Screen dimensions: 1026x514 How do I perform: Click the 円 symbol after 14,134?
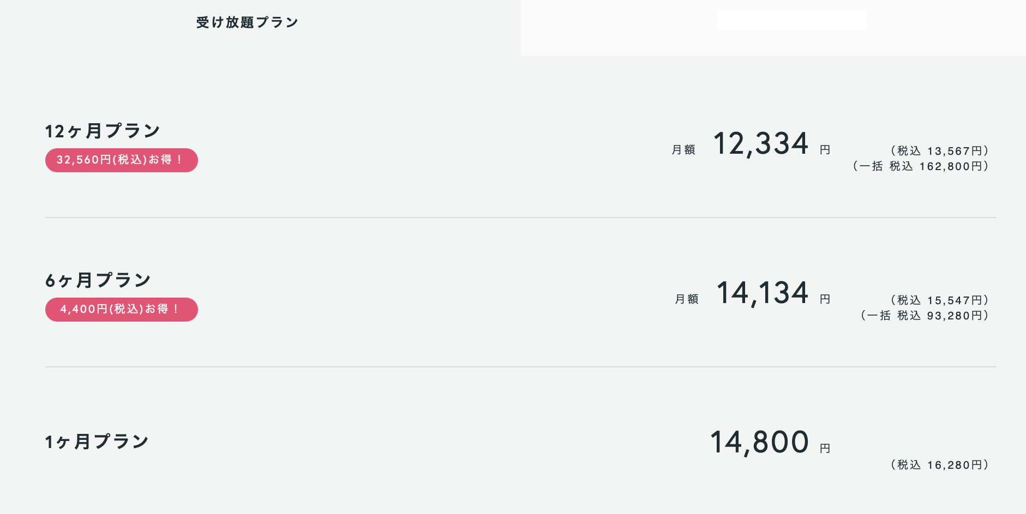click(825, 299)
